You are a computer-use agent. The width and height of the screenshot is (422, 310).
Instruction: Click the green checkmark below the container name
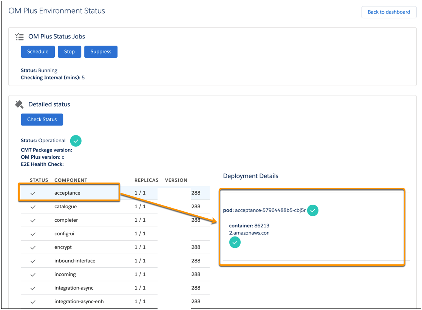point(235,242)
